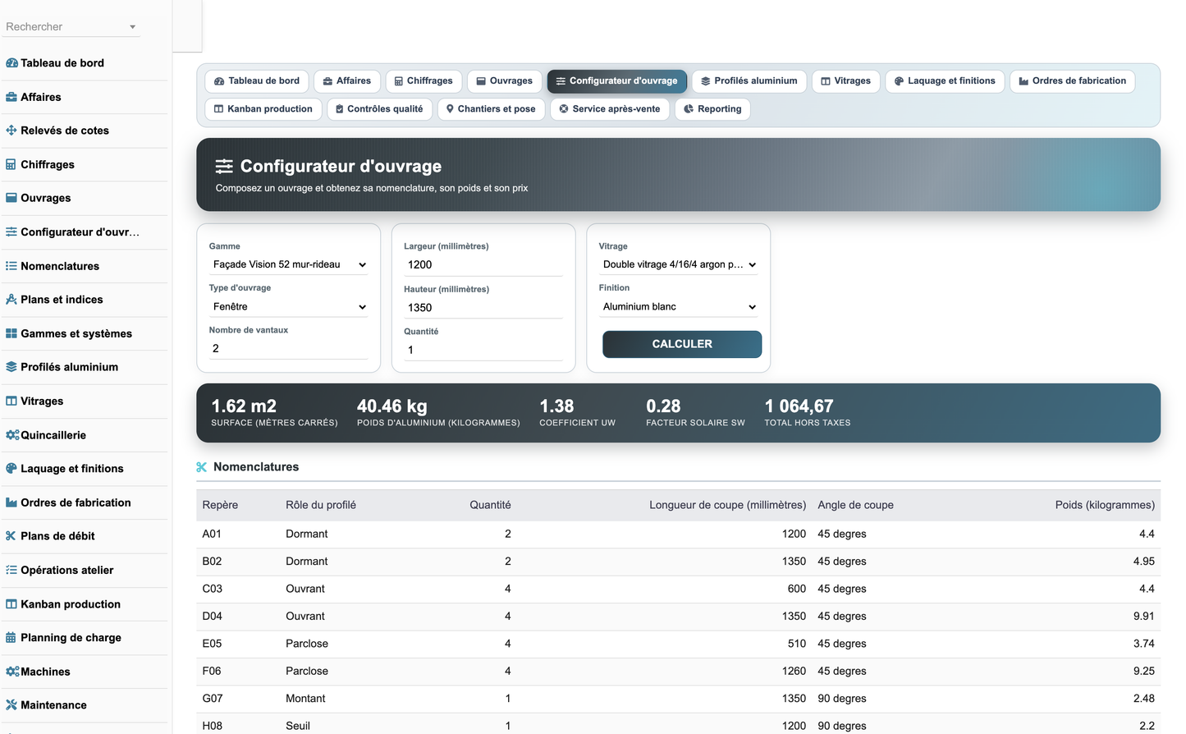Select the A01 Dormant table row

point(679,534)
